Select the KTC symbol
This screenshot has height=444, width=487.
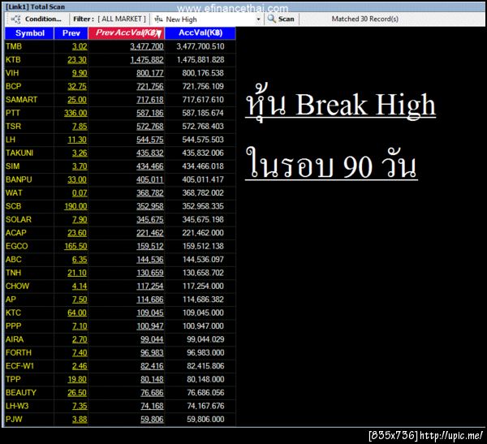pos(13,313)
